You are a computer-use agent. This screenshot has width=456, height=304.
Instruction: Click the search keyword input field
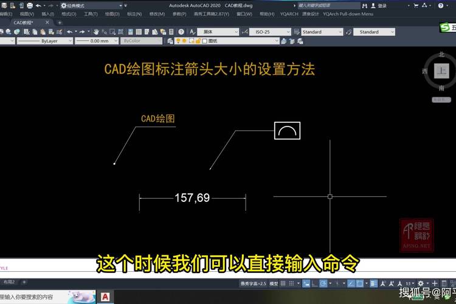point(328,5)
